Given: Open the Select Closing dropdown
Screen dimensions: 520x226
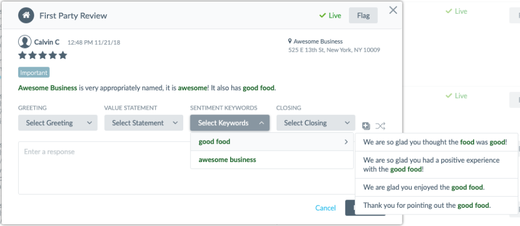Looking at the screenshot, I should (316, 122).
